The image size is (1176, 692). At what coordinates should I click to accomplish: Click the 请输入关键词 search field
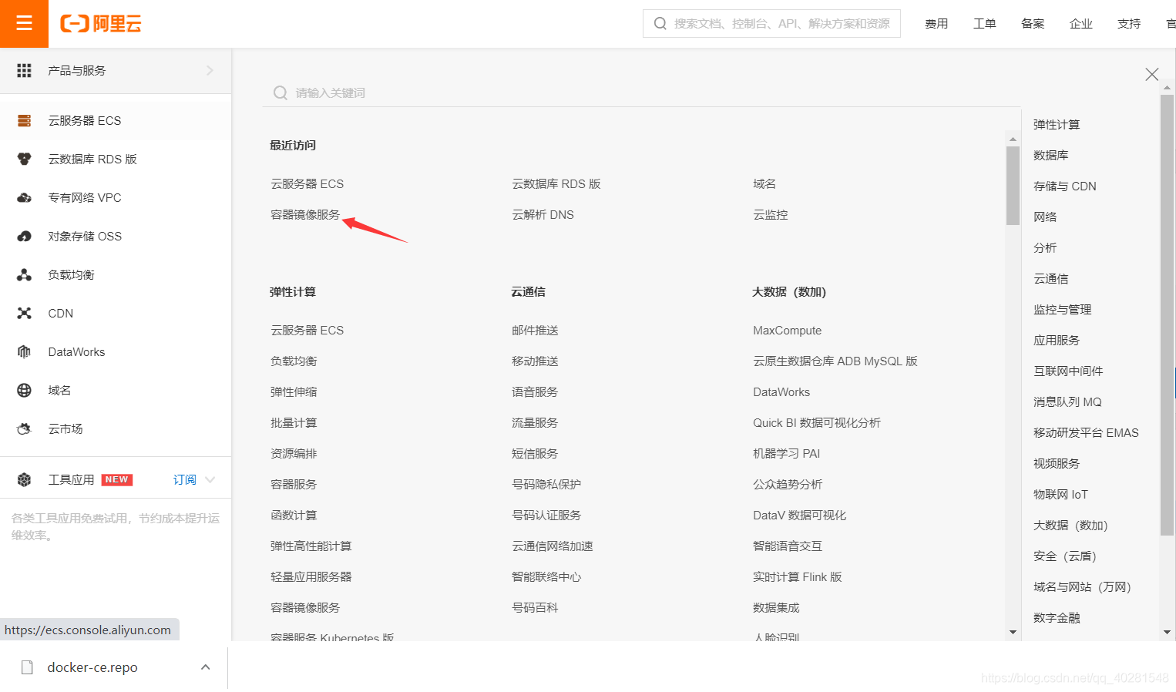click(x=641, y=92)
